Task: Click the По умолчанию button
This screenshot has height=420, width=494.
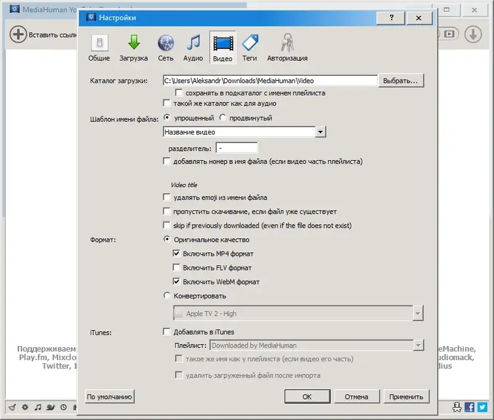Action: (x=108, y=397)
